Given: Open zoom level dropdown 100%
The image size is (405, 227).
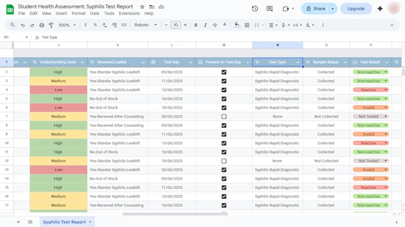Looking at the screenshot, I should pos(67,25).
